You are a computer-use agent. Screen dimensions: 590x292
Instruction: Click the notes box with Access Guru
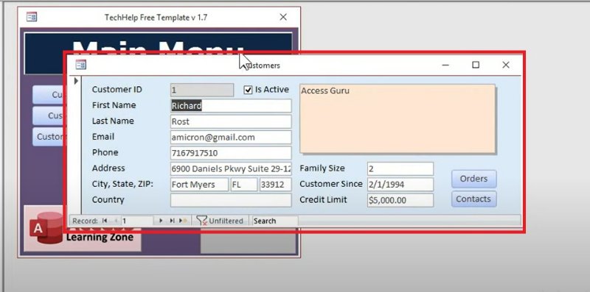(398, 118)
